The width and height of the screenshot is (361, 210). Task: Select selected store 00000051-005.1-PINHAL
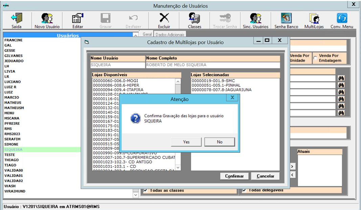216,85
